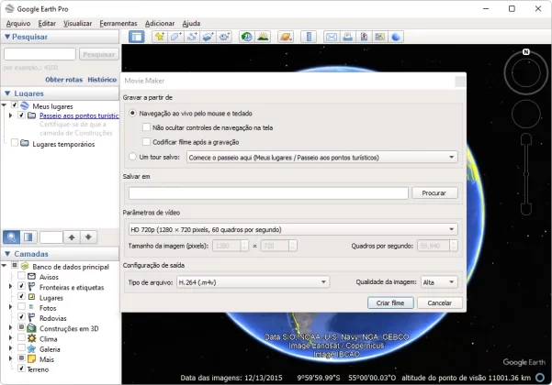Open the Visualizar menu
This screenshot has height=385, width=552.
(x=77, y=23)
